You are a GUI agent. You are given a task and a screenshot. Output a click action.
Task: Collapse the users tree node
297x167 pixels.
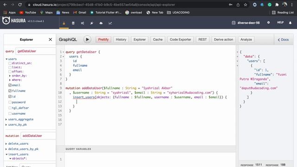click(6, 59)
